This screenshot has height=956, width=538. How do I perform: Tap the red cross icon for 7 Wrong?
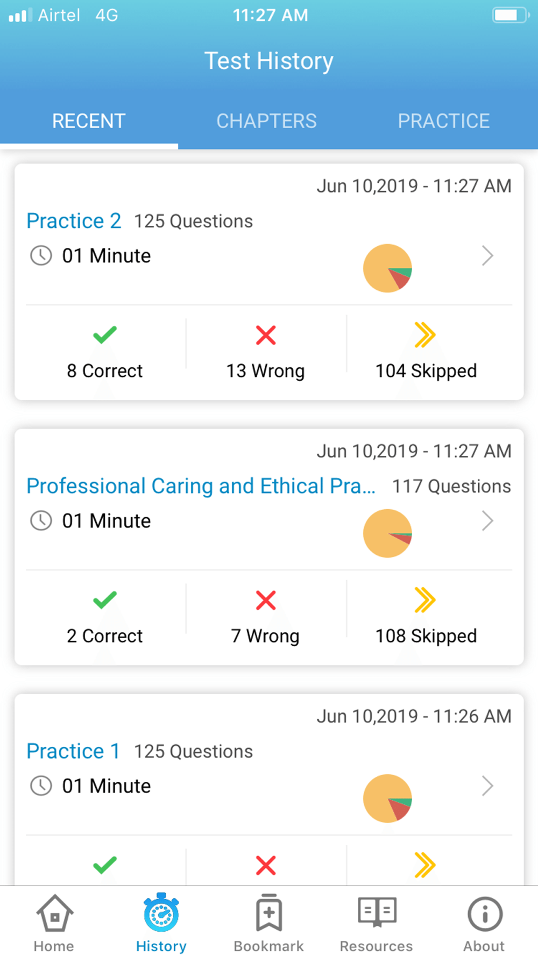tap(266, 600)
